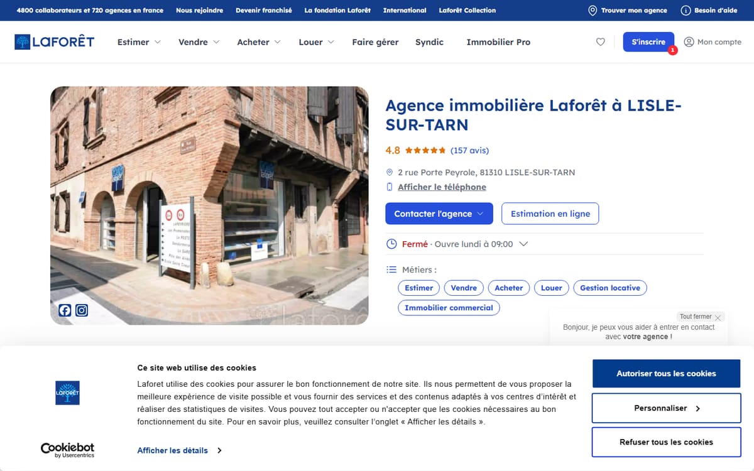Click the Cookiebot logo
This screenshot has height=471, width=754.
[67, 450]
